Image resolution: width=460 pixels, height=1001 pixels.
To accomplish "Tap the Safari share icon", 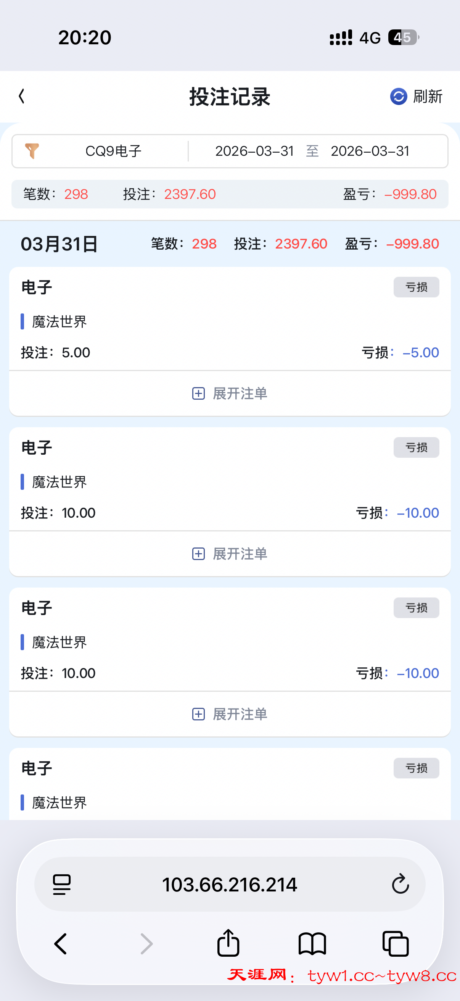I will (x=228, y=943).
